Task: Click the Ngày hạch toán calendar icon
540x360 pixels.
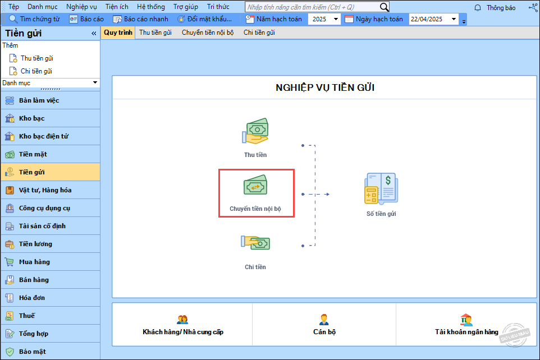Action: click(349, 19)
